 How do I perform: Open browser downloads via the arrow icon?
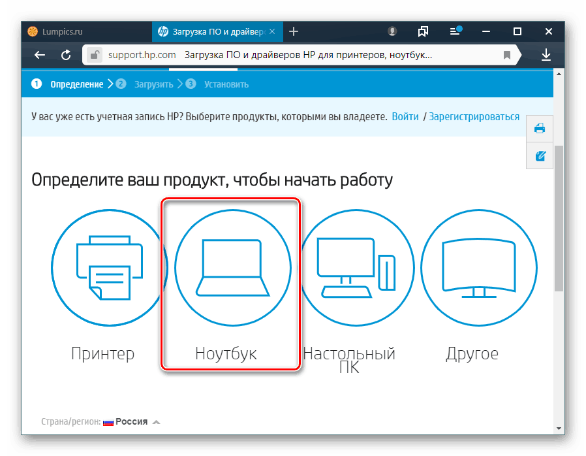547,55
